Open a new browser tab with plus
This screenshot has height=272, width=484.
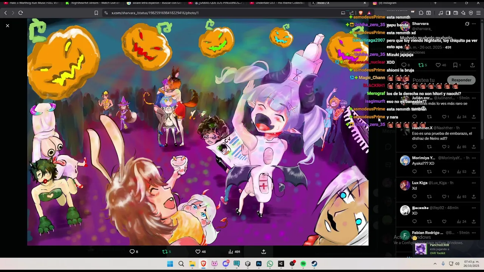click(x=435, y=3)
